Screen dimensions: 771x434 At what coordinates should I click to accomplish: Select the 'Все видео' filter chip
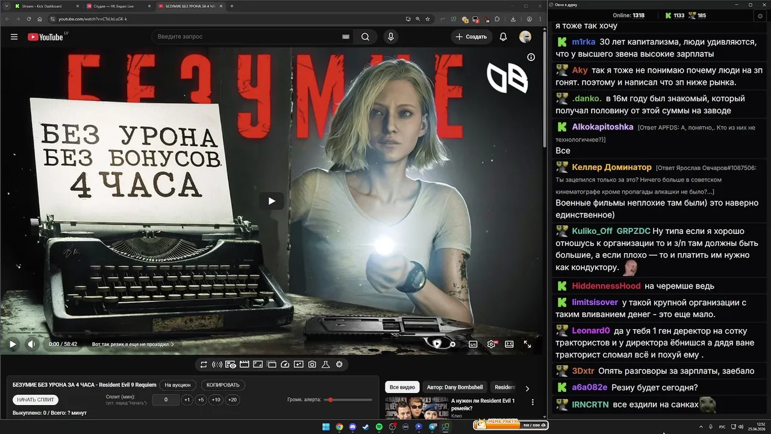point(402,387)
